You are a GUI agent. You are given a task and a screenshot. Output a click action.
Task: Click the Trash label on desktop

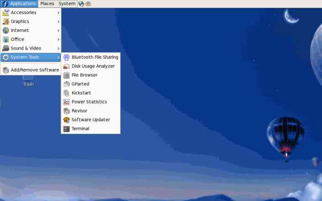pos(28,84)
